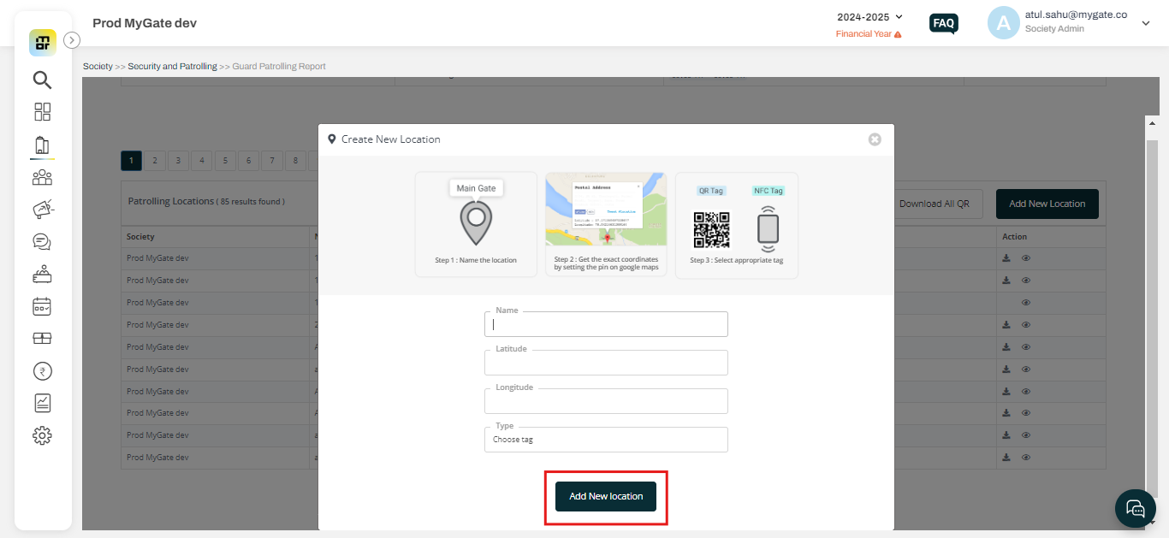Open the package box icon in sidebar
Image resolution: width=1169 pixels, height=538 pixels.
point(42,339)
